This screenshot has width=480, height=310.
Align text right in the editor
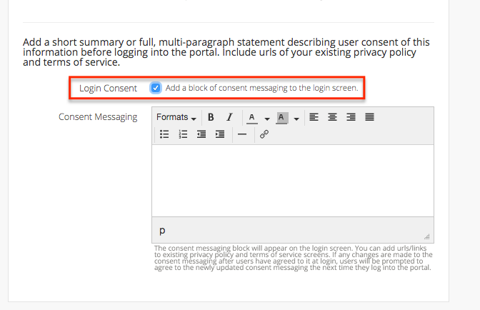351,117
